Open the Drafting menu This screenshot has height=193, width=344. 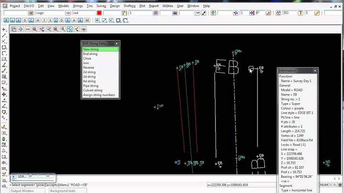point(129,6)
